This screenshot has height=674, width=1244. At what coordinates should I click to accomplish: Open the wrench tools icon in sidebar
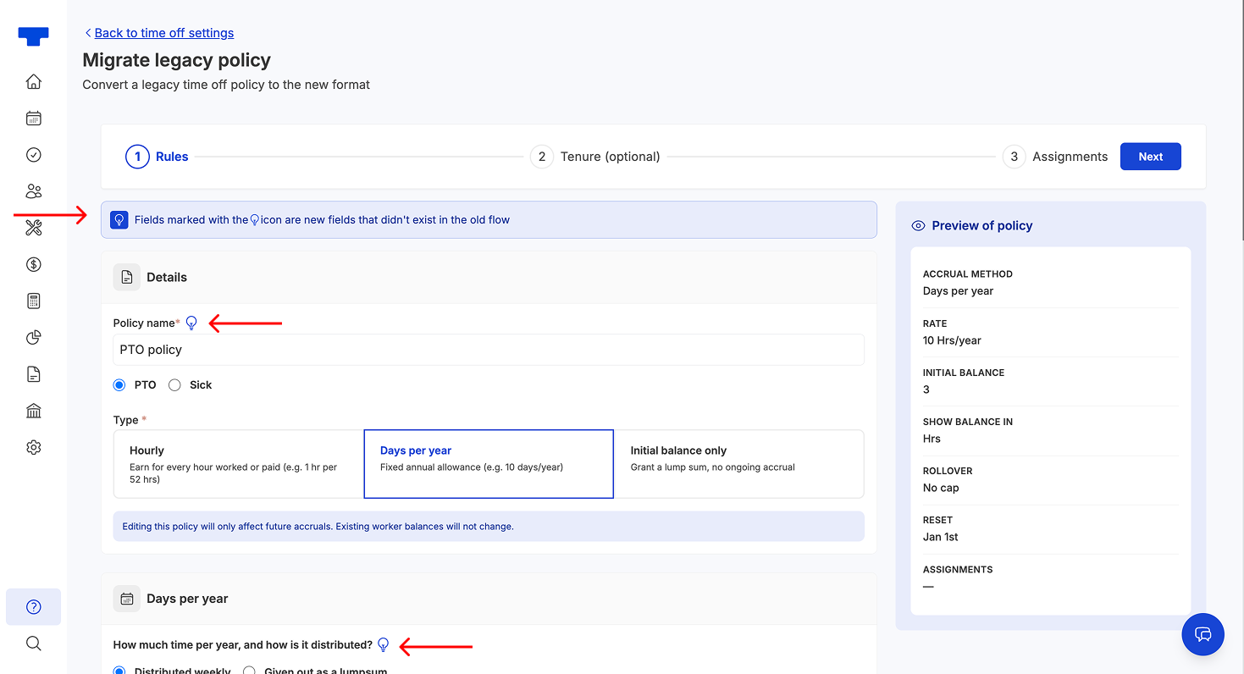click(x=34, y=228)
